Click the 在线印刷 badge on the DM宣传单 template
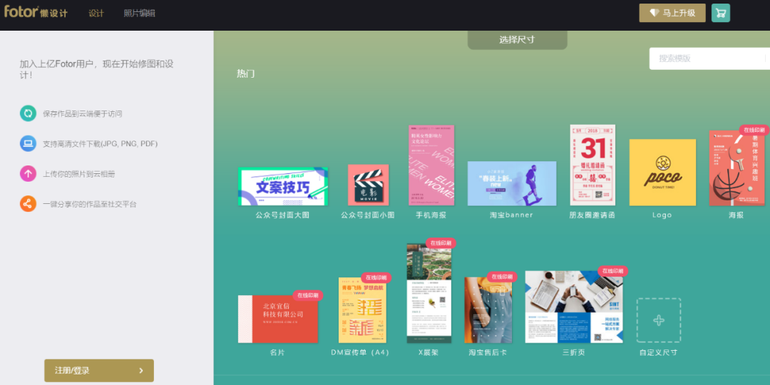770x385 pixels. click(x=376, y=277)
